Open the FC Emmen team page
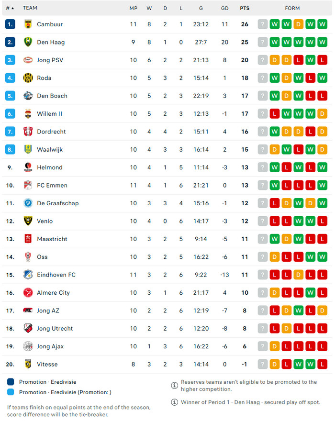The height and width of the screenshot is (422, 335). pos(52,185)
